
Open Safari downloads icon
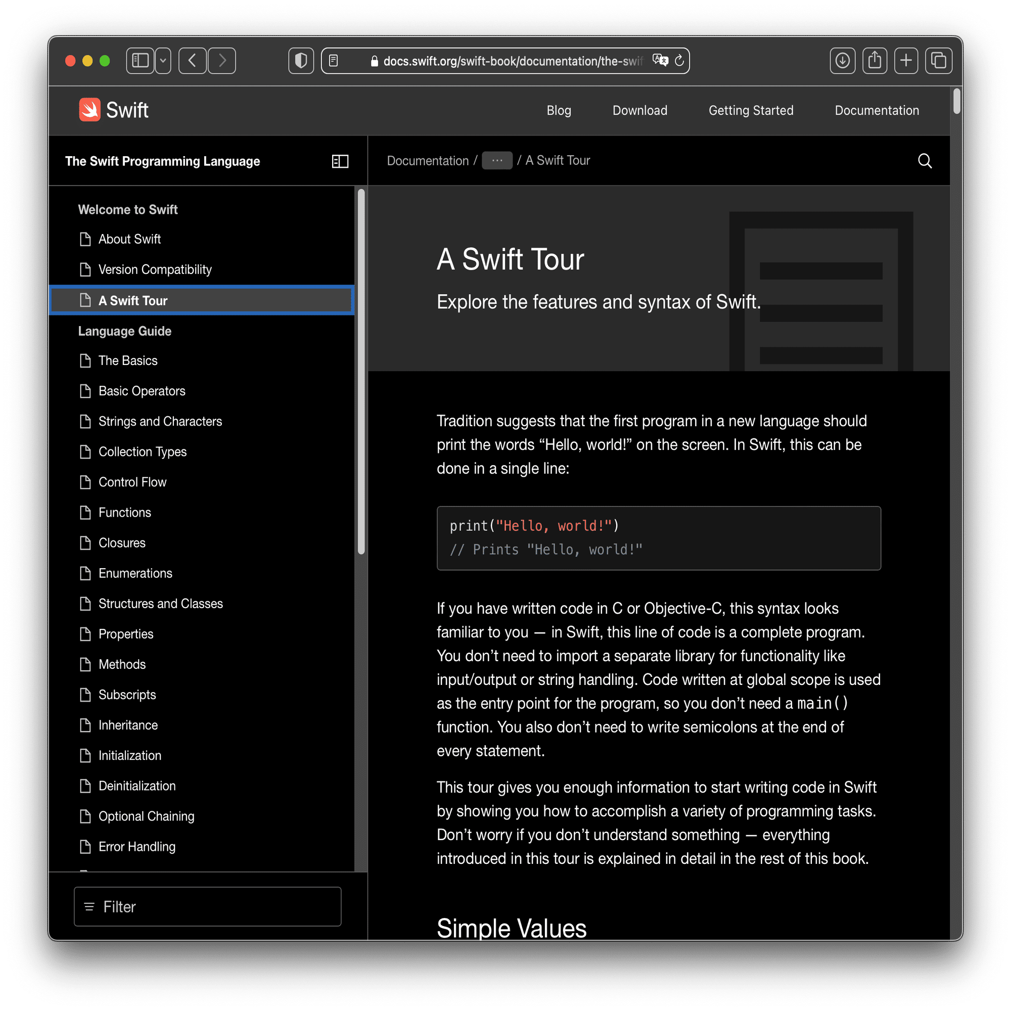[842, 61]
